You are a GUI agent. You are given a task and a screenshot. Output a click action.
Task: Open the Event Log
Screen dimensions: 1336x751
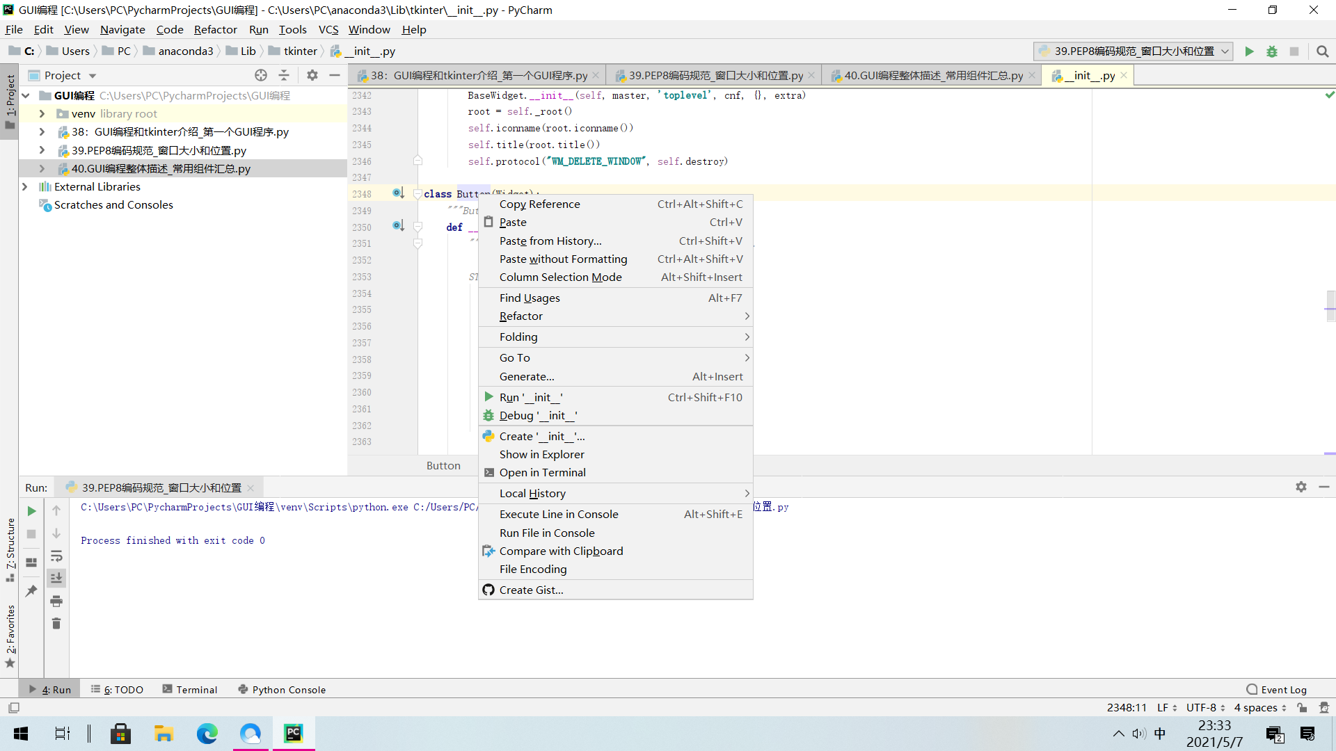click(1276, 690)
